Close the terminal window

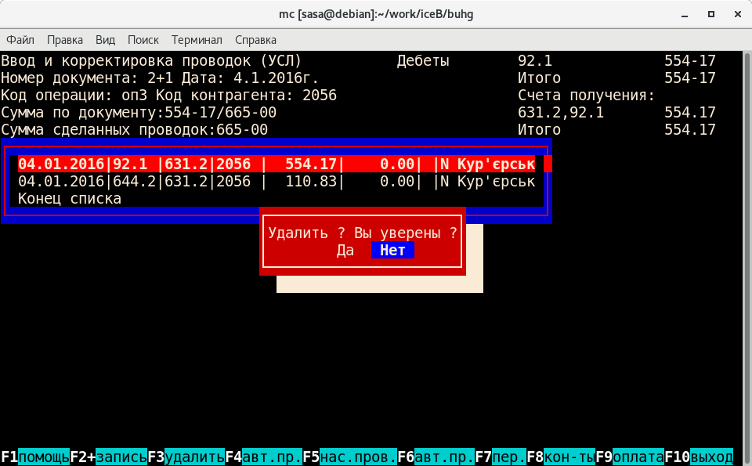[734, 13]
